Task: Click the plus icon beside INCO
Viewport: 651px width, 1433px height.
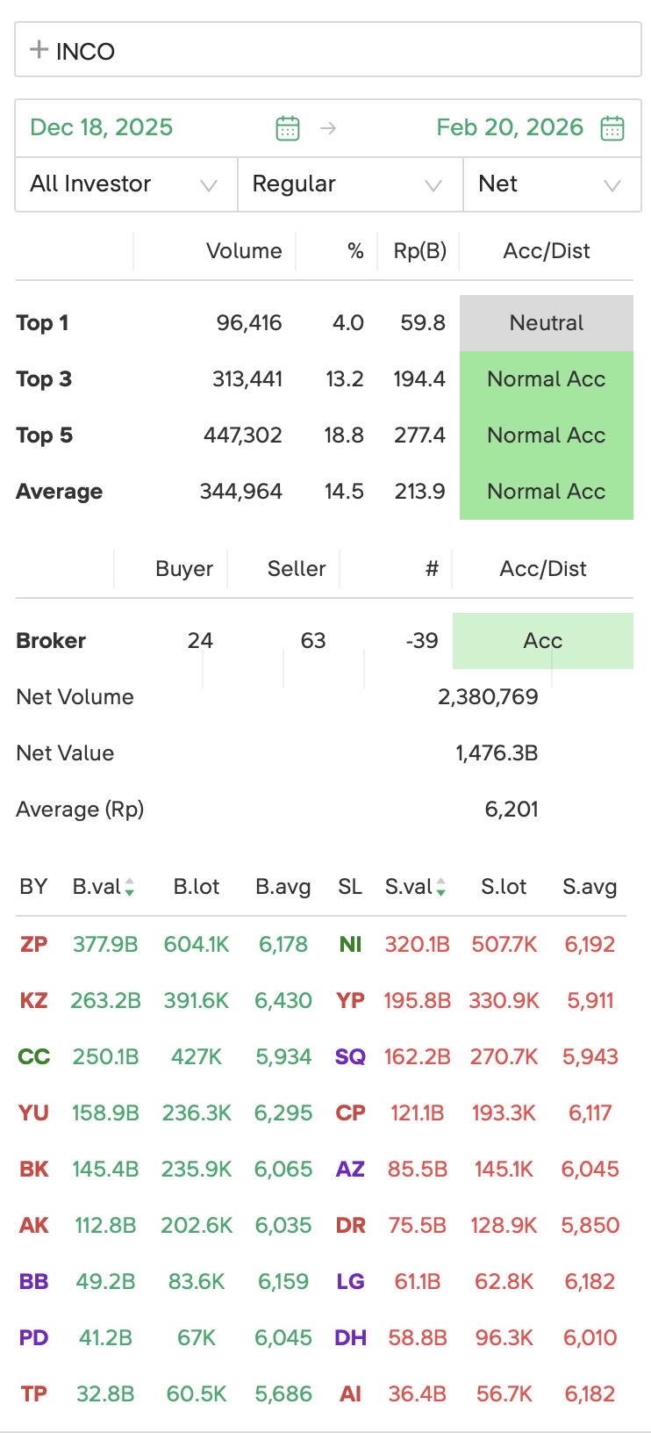Action: point(39,50)
